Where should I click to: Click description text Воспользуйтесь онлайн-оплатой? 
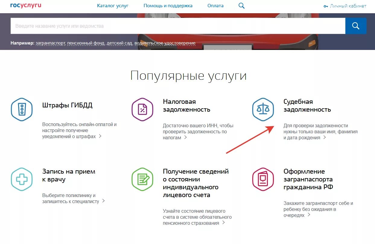pyautogui.click(x=79, y=130)
